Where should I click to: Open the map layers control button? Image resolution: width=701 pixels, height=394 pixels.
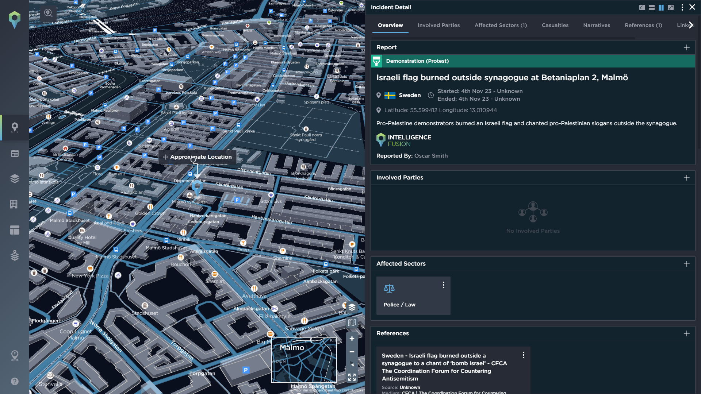point(352,307)
